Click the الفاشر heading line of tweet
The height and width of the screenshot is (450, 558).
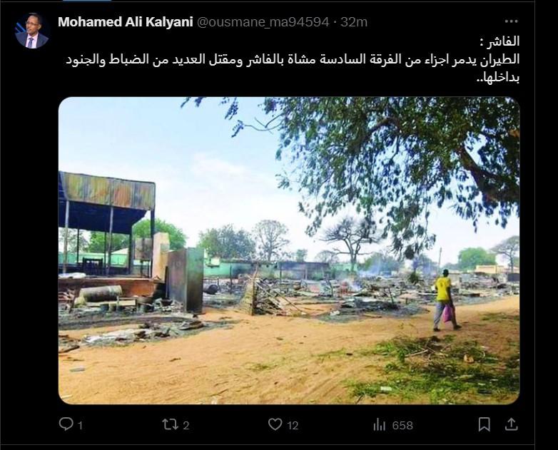tap(499, 41)
